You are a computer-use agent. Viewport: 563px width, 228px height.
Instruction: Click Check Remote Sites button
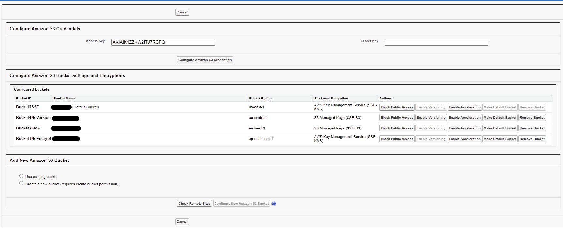[194, 204]
